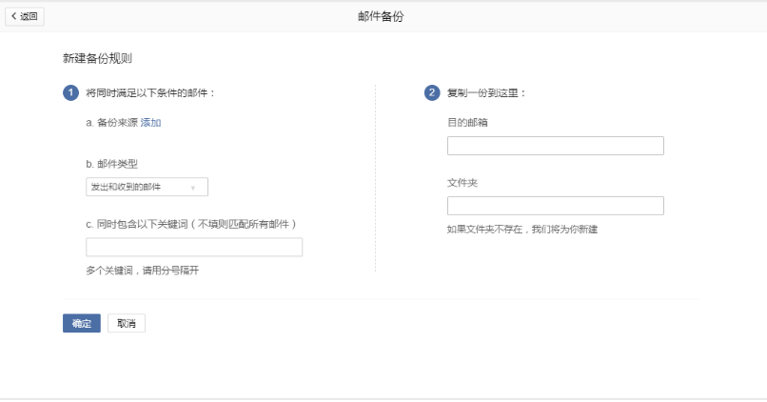
Task: Click the small arrow in mail type dropdown
Action: 193,188
